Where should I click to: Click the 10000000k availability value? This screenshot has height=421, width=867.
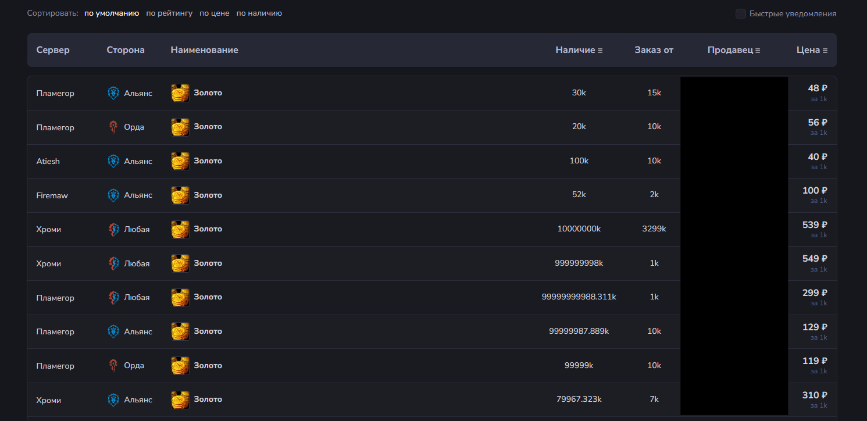pos(579,229)
